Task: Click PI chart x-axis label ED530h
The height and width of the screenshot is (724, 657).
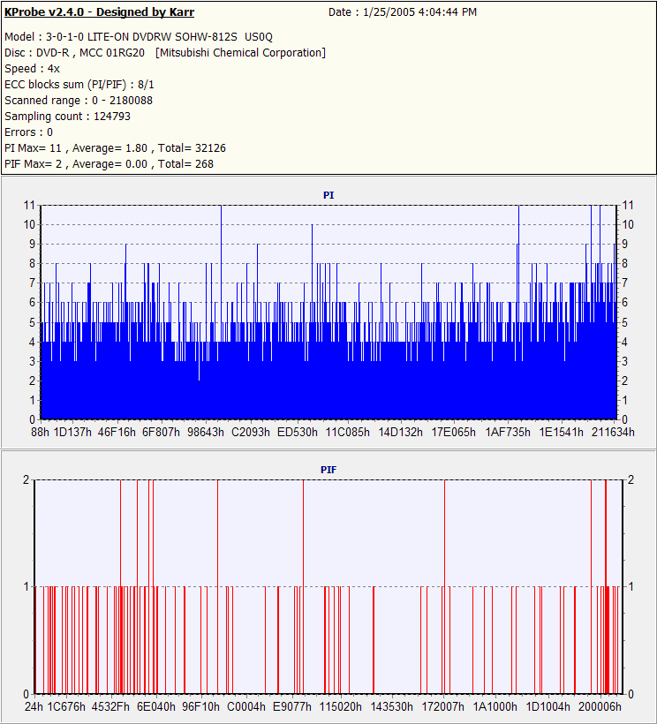Action: point(298,432)
